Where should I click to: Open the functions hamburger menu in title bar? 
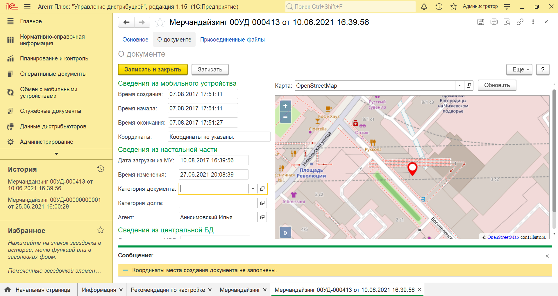(x=27, y=6)
